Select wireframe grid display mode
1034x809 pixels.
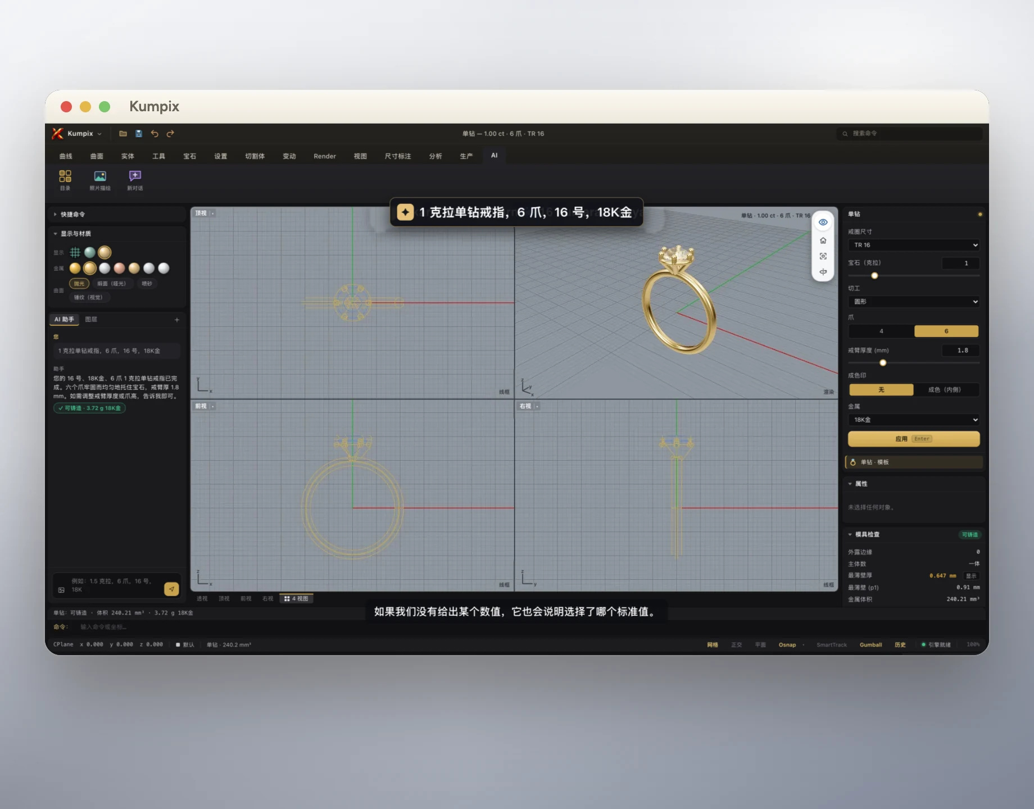pyautogui.click(x=75, y=252)
